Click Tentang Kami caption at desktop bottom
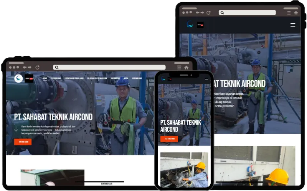 click(107, 184)
